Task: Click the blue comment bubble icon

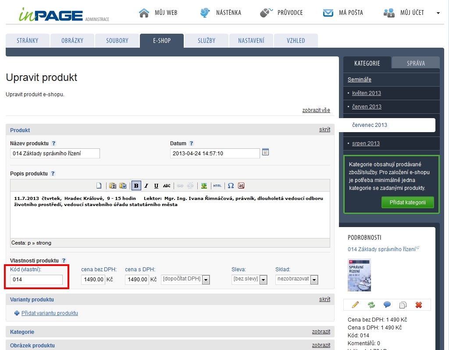Action: [x=387, y=305]
